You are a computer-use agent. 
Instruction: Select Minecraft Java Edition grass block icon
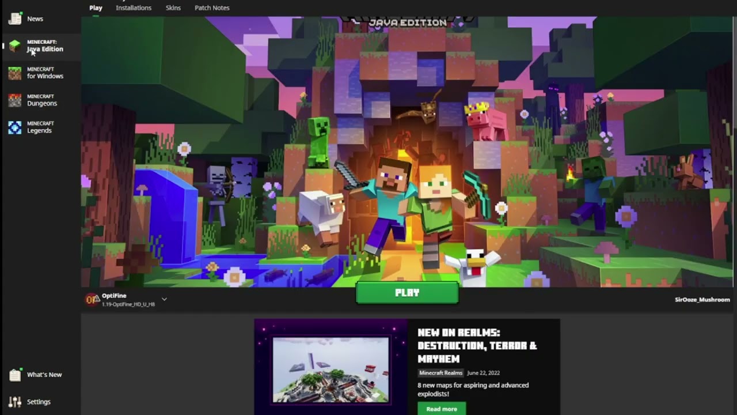[x=15, y=46]
